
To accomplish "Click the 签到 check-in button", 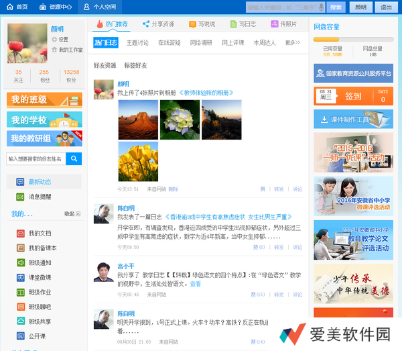I will tap(353, 96).
